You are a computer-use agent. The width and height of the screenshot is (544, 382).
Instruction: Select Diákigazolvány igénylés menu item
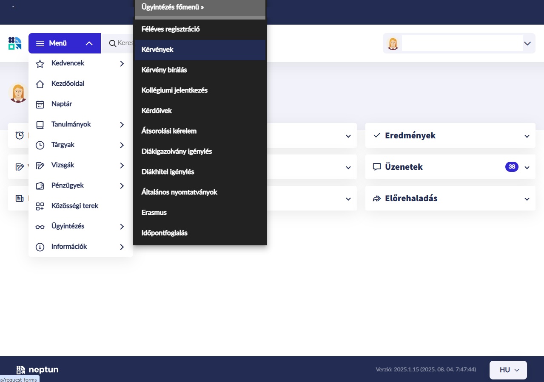point(177,152)
